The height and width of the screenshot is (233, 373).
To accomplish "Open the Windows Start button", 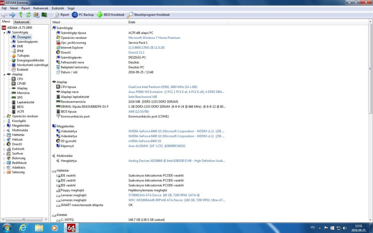I will pos(6,228).
